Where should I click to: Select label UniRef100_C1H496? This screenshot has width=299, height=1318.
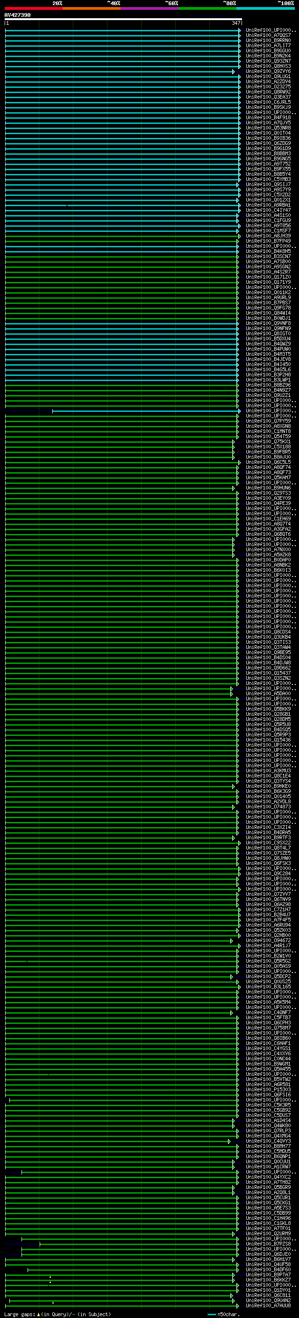268,1218
